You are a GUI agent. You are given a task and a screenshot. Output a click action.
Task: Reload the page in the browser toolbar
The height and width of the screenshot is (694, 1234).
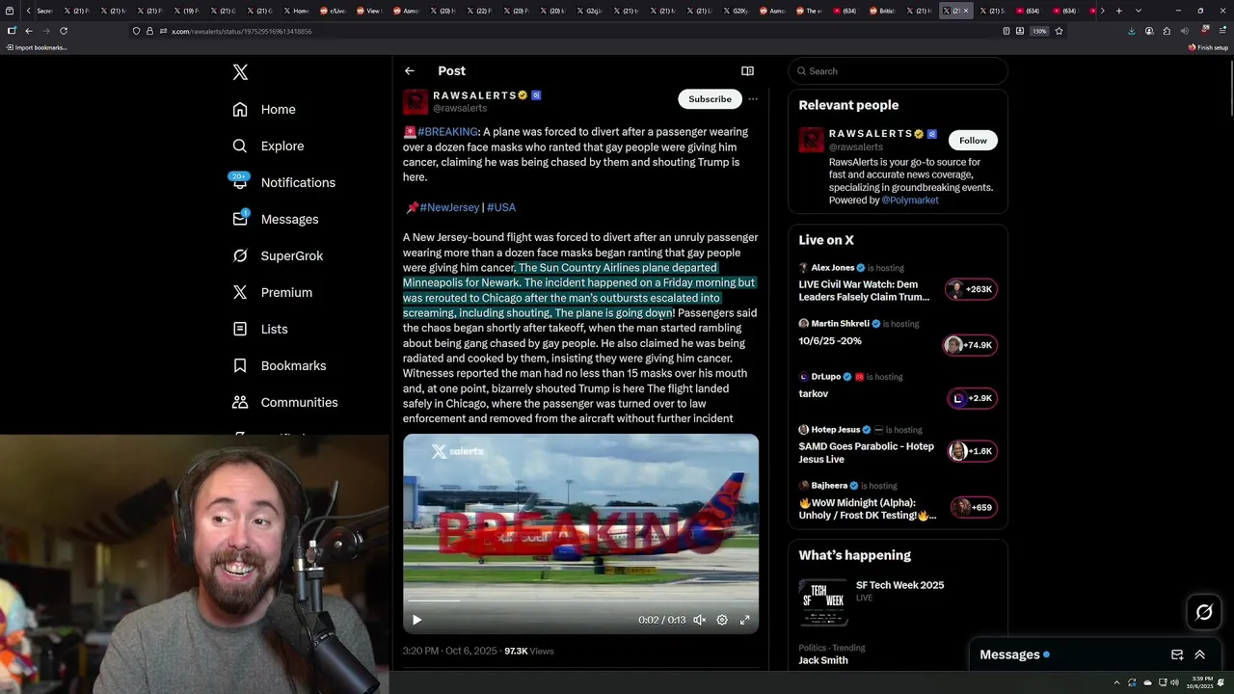64,31
